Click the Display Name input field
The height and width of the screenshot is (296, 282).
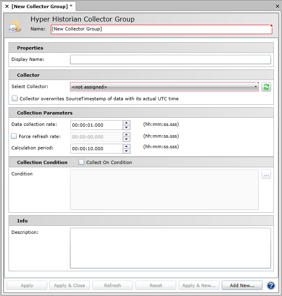coord(170,60)
